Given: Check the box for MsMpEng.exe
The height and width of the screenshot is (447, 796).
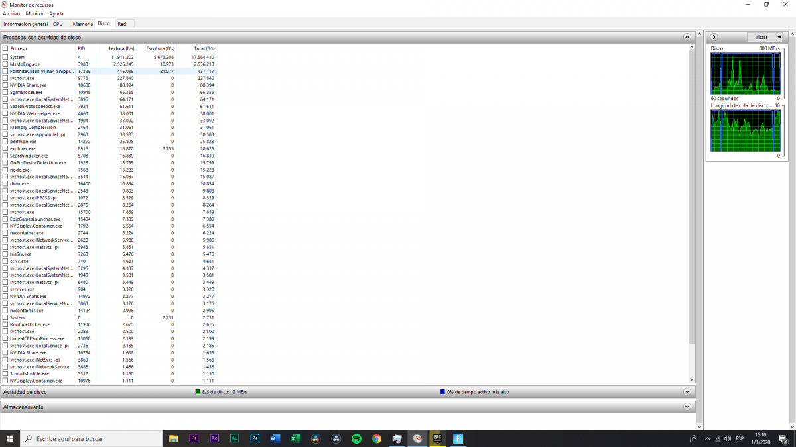Looking at the screenshot, I should pos(5,64).
